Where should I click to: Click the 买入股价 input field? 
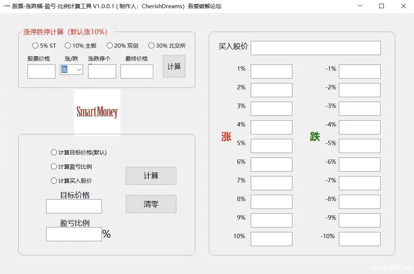[x=315, y=48]
